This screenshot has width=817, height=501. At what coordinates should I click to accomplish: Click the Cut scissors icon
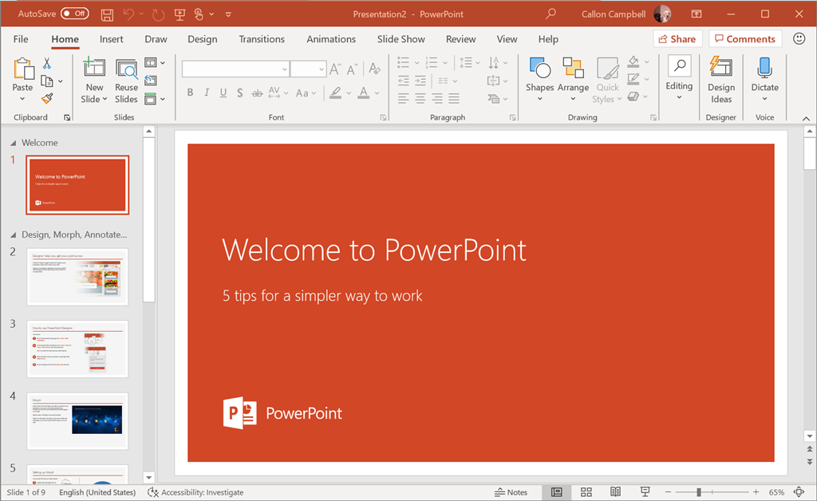click(x=47, y=64)
